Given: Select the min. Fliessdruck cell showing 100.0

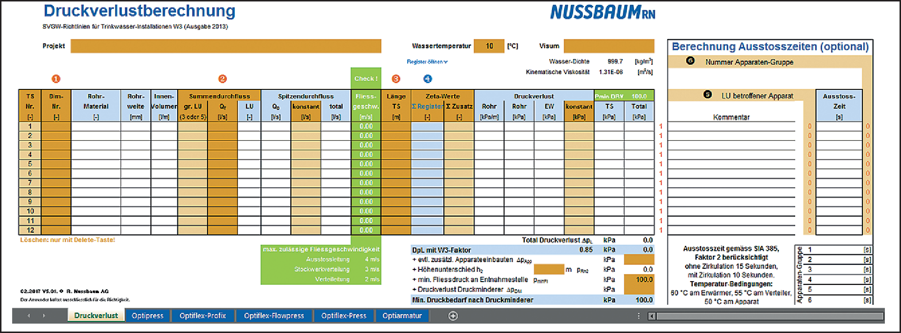Looking at the screenshot, I should click(639, 280).
